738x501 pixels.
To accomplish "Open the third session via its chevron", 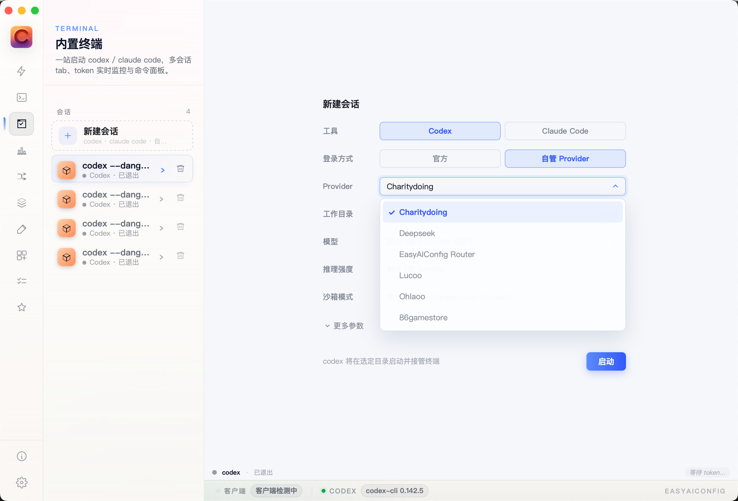I will [x=161, y=228].
